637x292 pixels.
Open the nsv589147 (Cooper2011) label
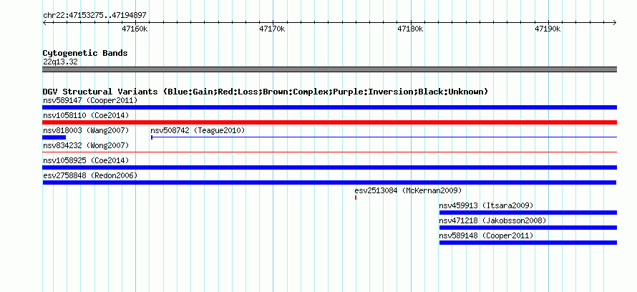[x=90, y=100]
